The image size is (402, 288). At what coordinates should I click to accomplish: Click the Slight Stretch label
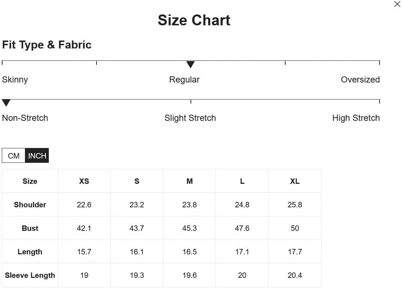point(190,118)
